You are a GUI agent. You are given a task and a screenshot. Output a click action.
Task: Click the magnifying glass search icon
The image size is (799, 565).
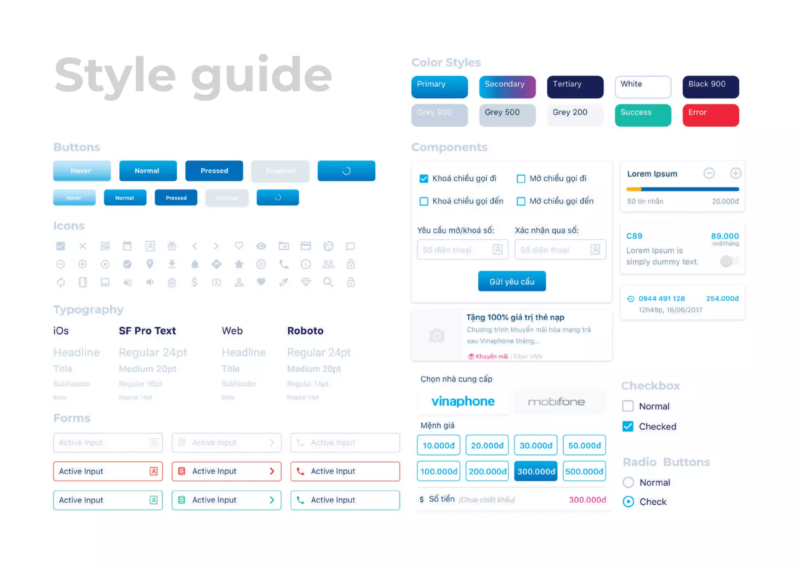[328, 282]
